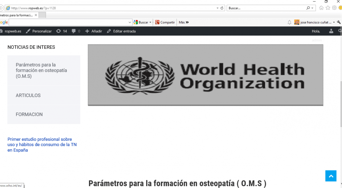The width and height of the screenshot is (342, 188).
Task: Click the page vertical scrollbar thumb
Action: click(x=341, y=104)
